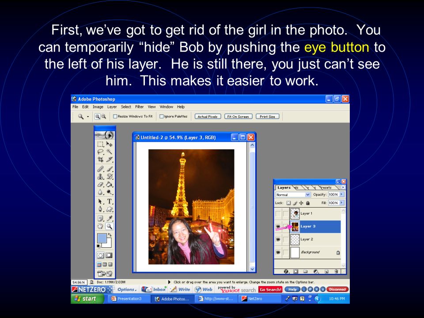424x318 pixels.
Task: Select the Blur tool
Action: coord(100,192)
